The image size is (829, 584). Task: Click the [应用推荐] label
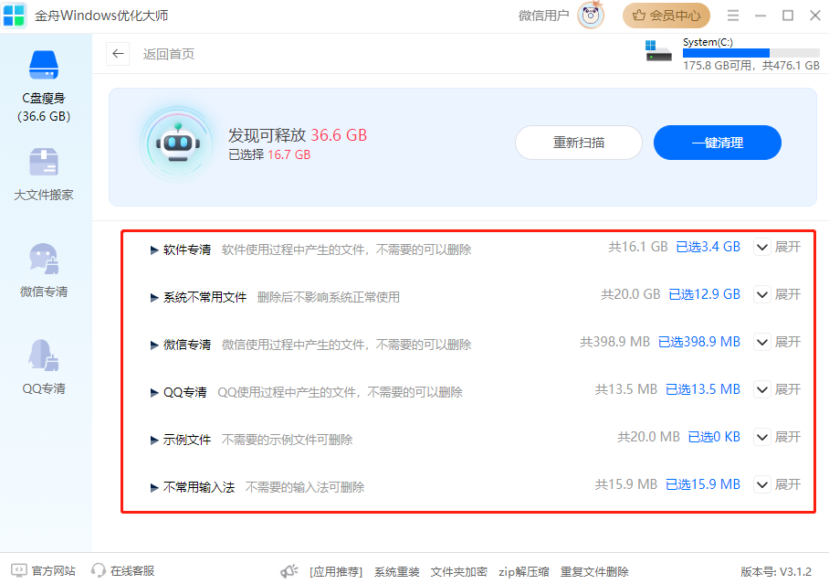(336, 572)
